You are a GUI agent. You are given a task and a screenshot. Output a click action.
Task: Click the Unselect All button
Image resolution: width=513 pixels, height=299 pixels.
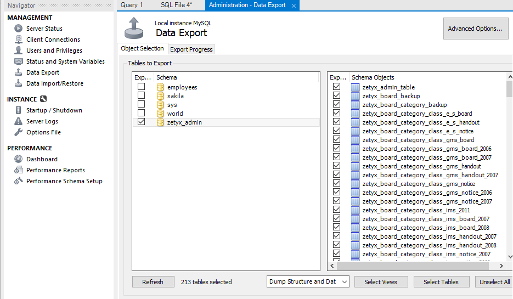pos(494,282)
